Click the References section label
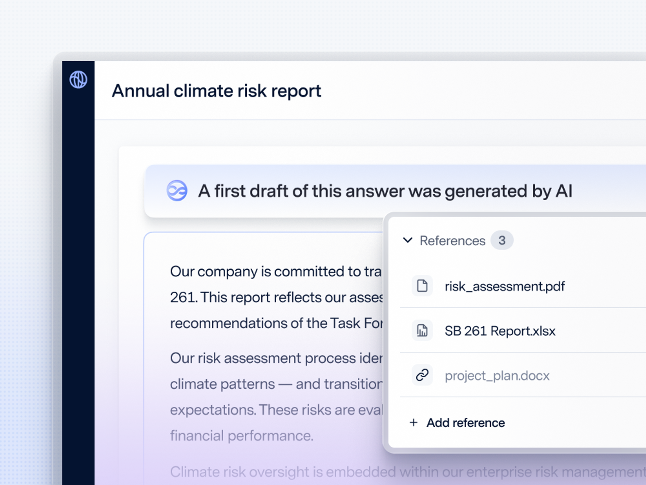Image resolution: width=646 pixels, height=485 pixels. (x=452, y=241)
